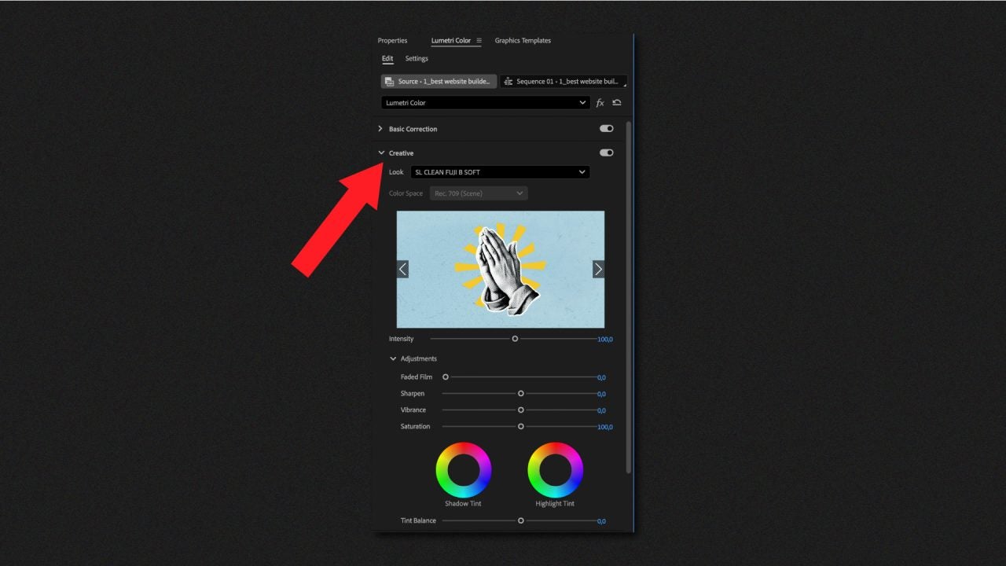Disable the Creative section toggle
The height and width of the screenshot is (566, 1006).
coord(605,152)
